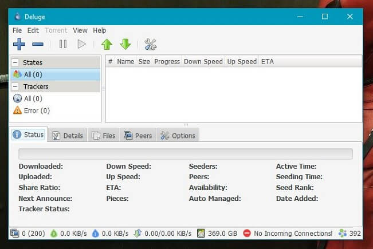The width and height of the screenshot is (373, 249).
Task: Click the 369.0 GiB free space text
Action: 222,234
